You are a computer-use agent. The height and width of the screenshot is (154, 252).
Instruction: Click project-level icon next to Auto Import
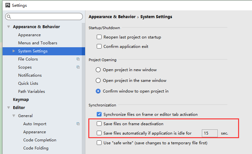pyautogui.click(x=78, y=124)
